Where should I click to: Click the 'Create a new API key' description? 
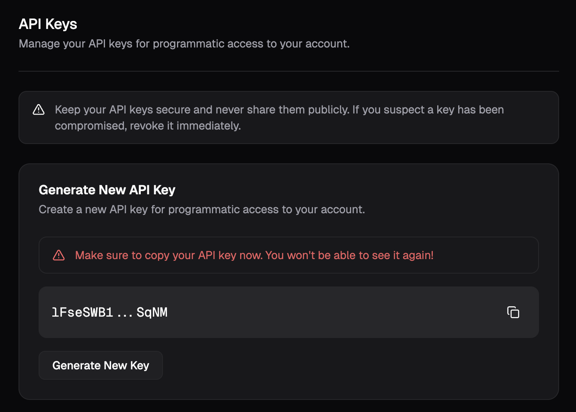click(x=202, y=209)
